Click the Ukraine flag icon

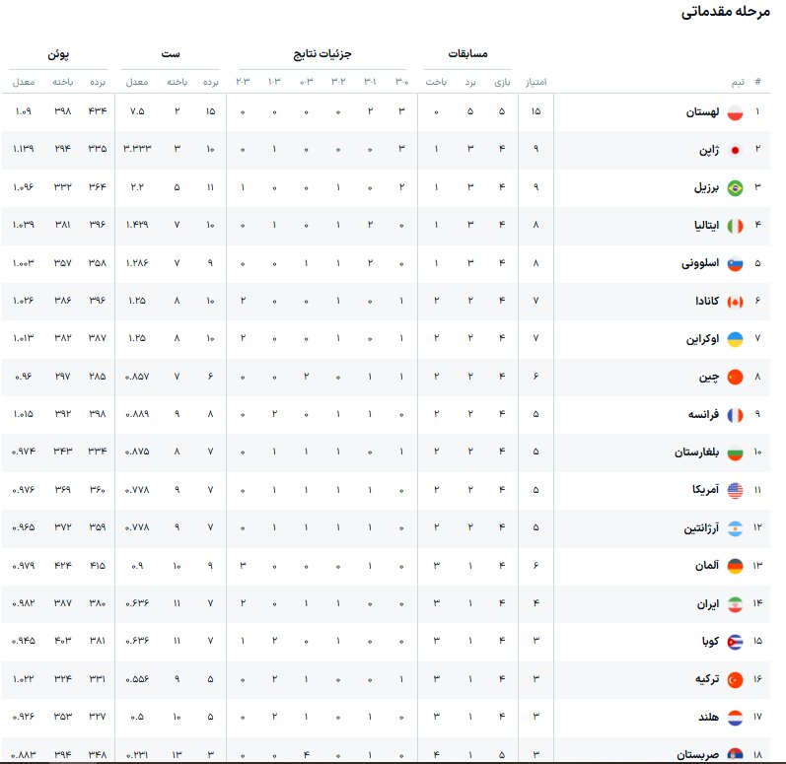735,339
